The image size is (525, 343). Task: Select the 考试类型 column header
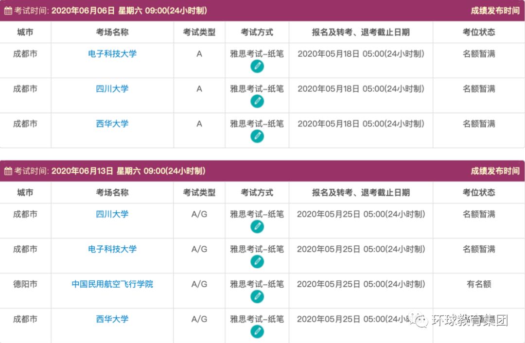click(198, 32)
